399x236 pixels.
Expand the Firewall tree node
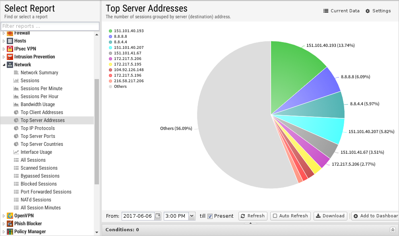pyautogui.click(x=4, y=33)
